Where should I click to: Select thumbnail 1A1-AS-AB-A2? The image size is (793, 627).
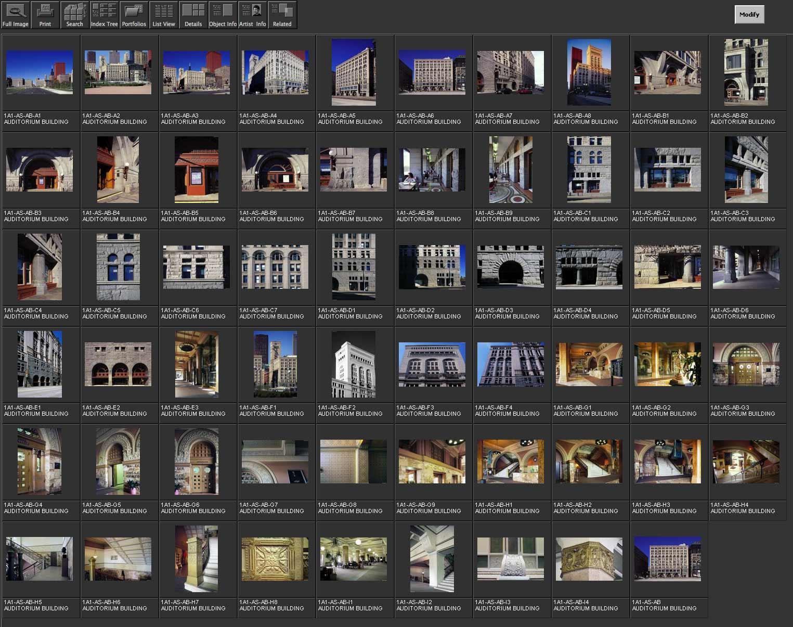[x=118, y=72]
